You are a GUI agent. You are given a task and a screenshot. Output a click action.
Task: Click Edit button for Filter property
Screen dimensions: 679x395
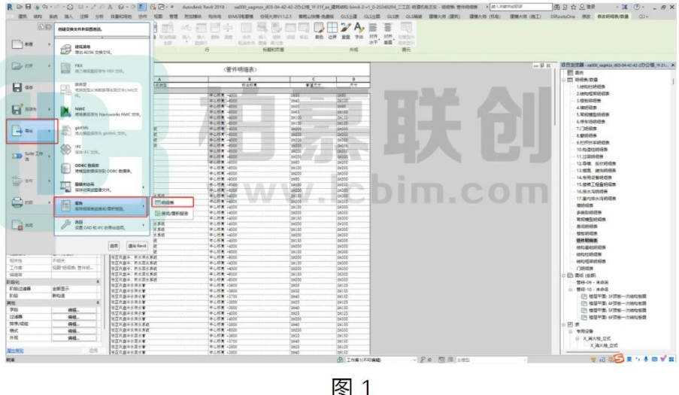click(74, 317)
